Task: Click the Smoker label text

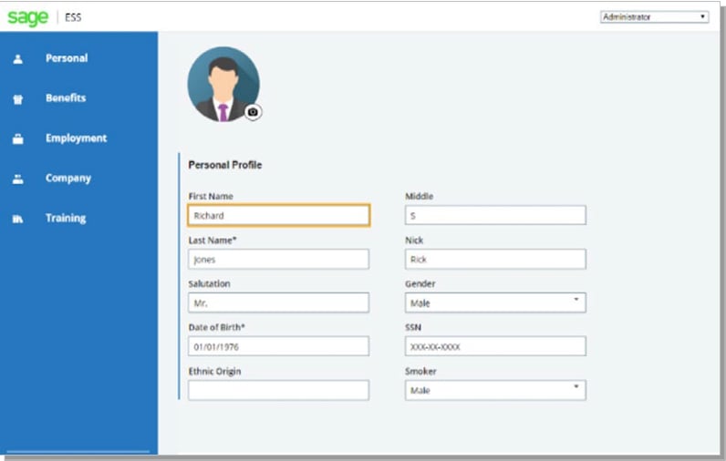Action: tap(420, 372)
